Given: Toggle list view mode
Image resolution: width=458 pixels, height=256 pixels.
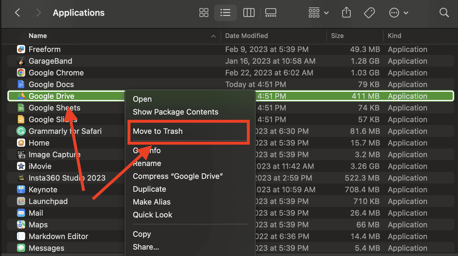Looking at the screenshot, I should (225, 13).
